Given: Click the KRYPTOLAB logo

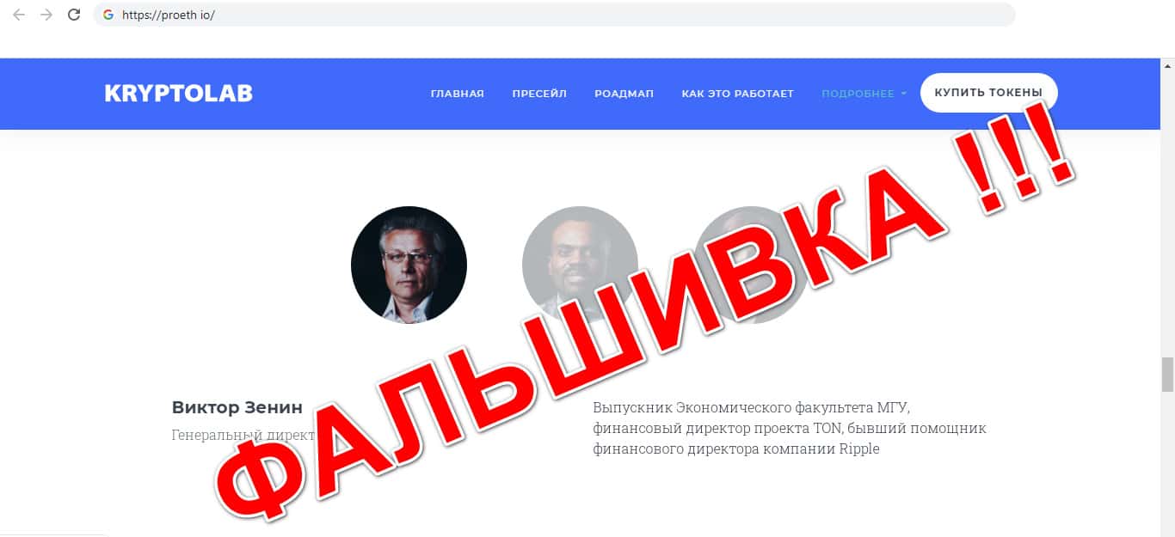Looking at the screenshot, I should pos(179,94).
